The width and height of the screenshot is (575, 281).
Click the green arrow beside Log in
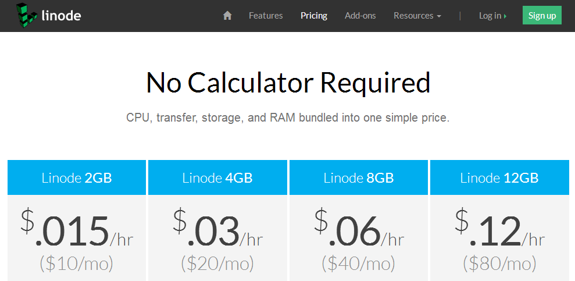[505, 16]
